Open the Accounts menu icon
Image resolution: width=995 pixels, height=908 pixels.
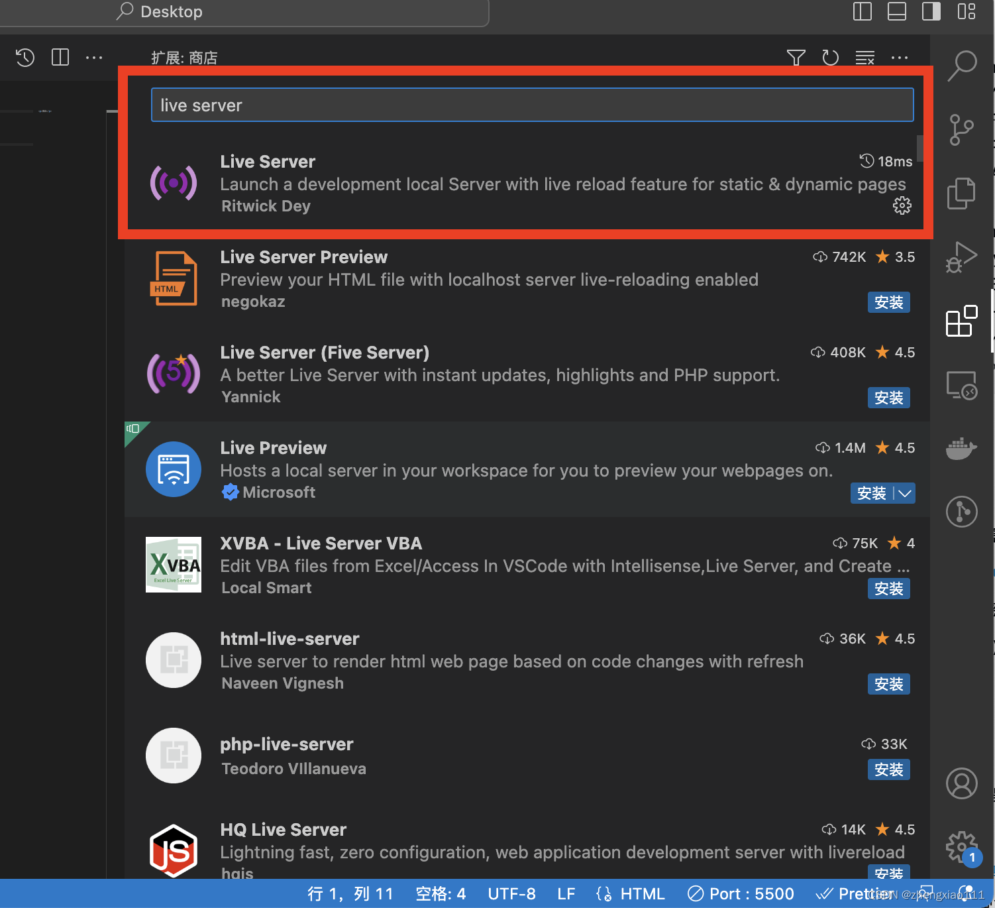click(x=962, y=783)
